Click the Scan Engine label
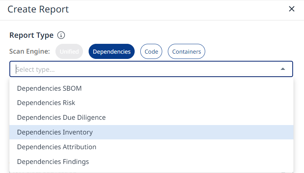This screenshot has width=304, height=173. tap(29, 52)
